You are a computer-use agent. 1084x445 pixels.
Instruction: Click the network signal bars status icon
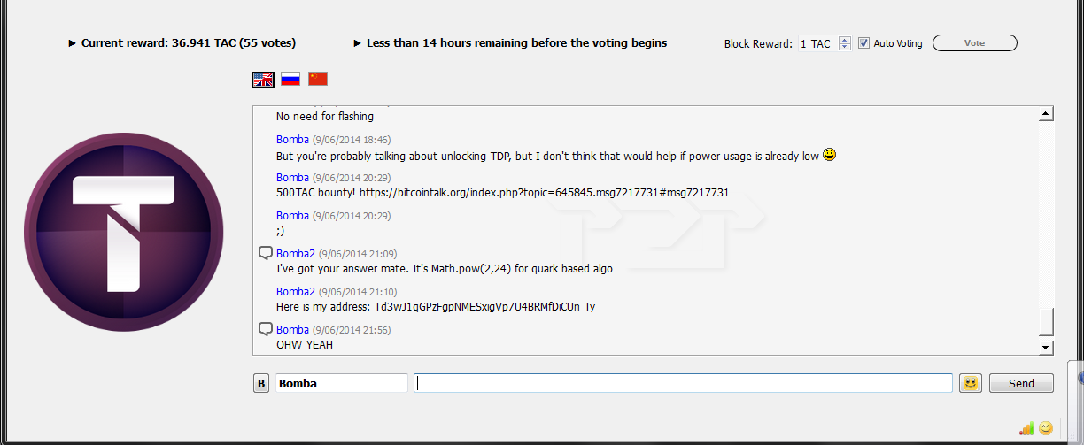tap(1026, 428)
